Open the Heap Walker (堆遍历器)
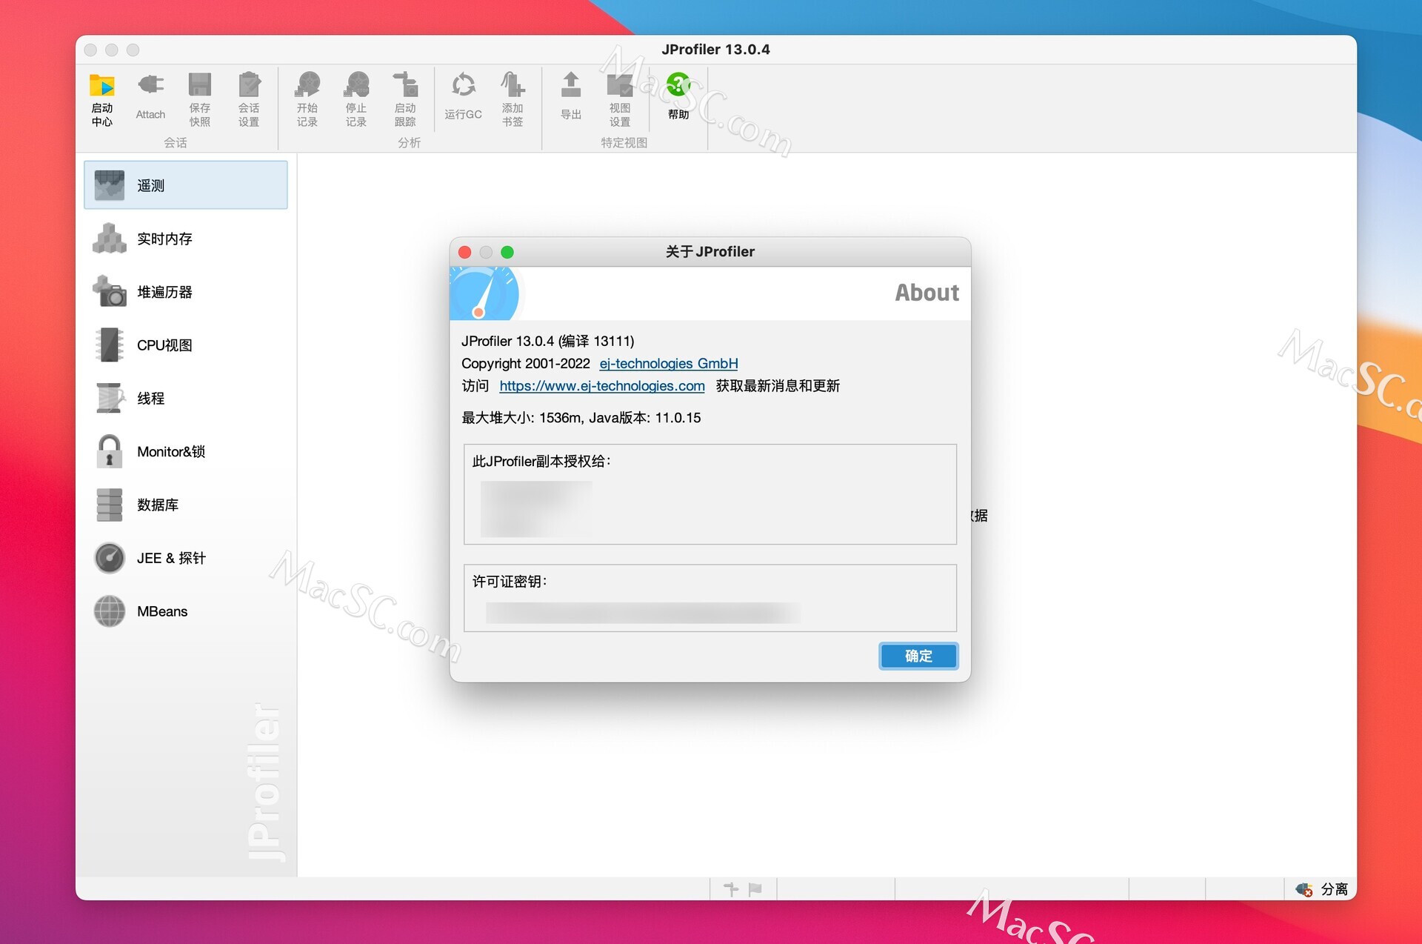 [x=186, y=292]
